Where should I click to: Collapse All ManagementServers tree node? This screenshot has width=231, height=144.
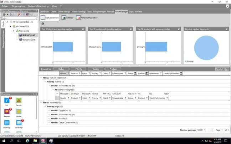[7, 22]
